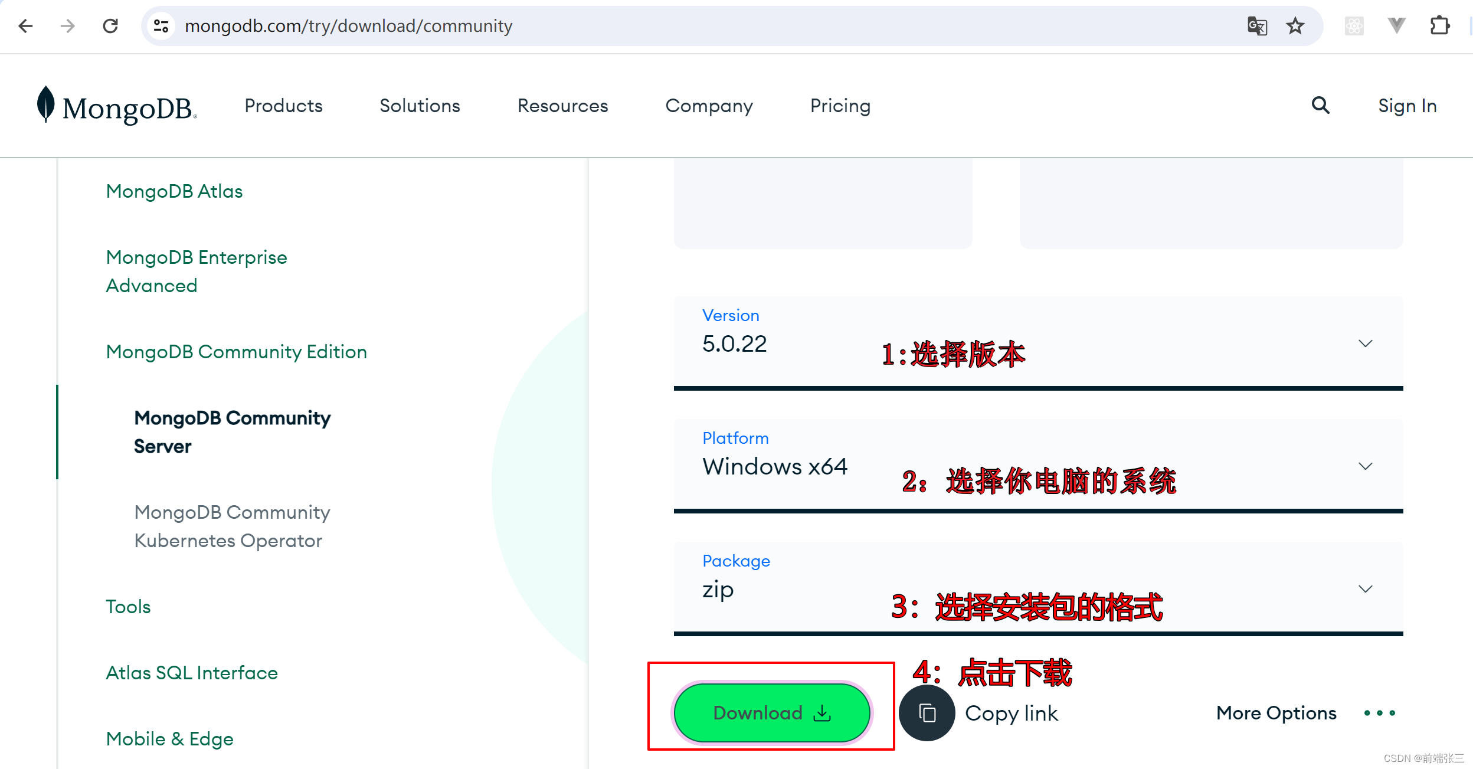
Task: Open the Platform dropdown showing Windows x64
Action: coord(1038,466)
